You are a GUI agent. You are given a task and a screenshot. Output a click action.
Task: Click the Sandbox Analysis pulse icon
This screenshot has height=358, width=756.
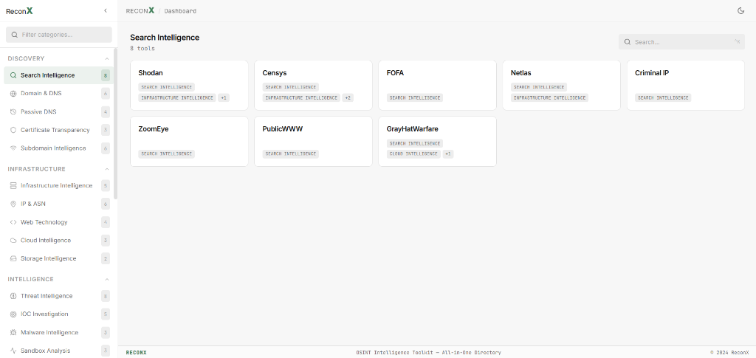(13, 351)
